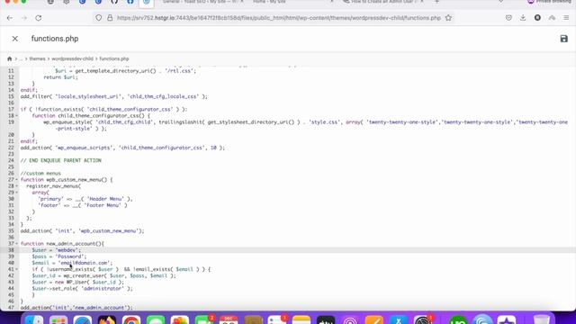Collapse the fold at line 29
Image resolution: width=576 pixels, height=324 pixels.
tap(16, 193)
